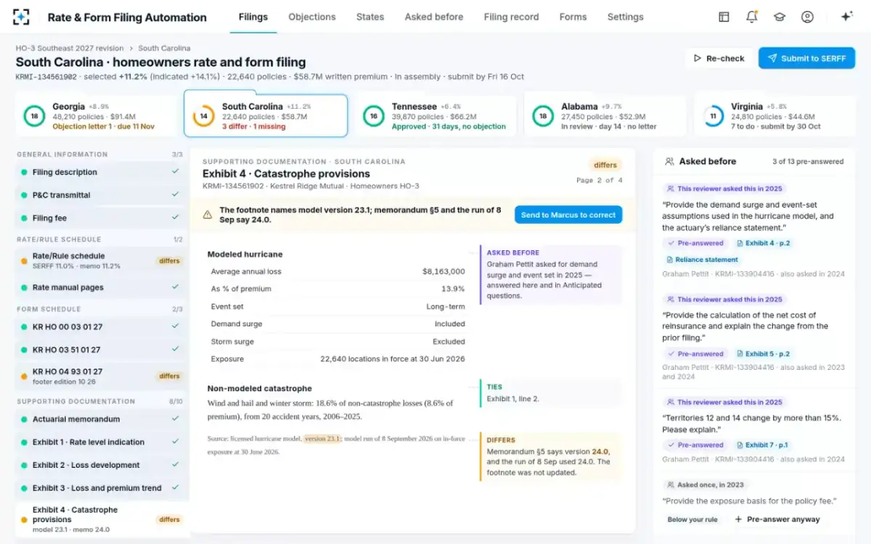Click the warning triangle icon in banner

click(x=207, y=215)
